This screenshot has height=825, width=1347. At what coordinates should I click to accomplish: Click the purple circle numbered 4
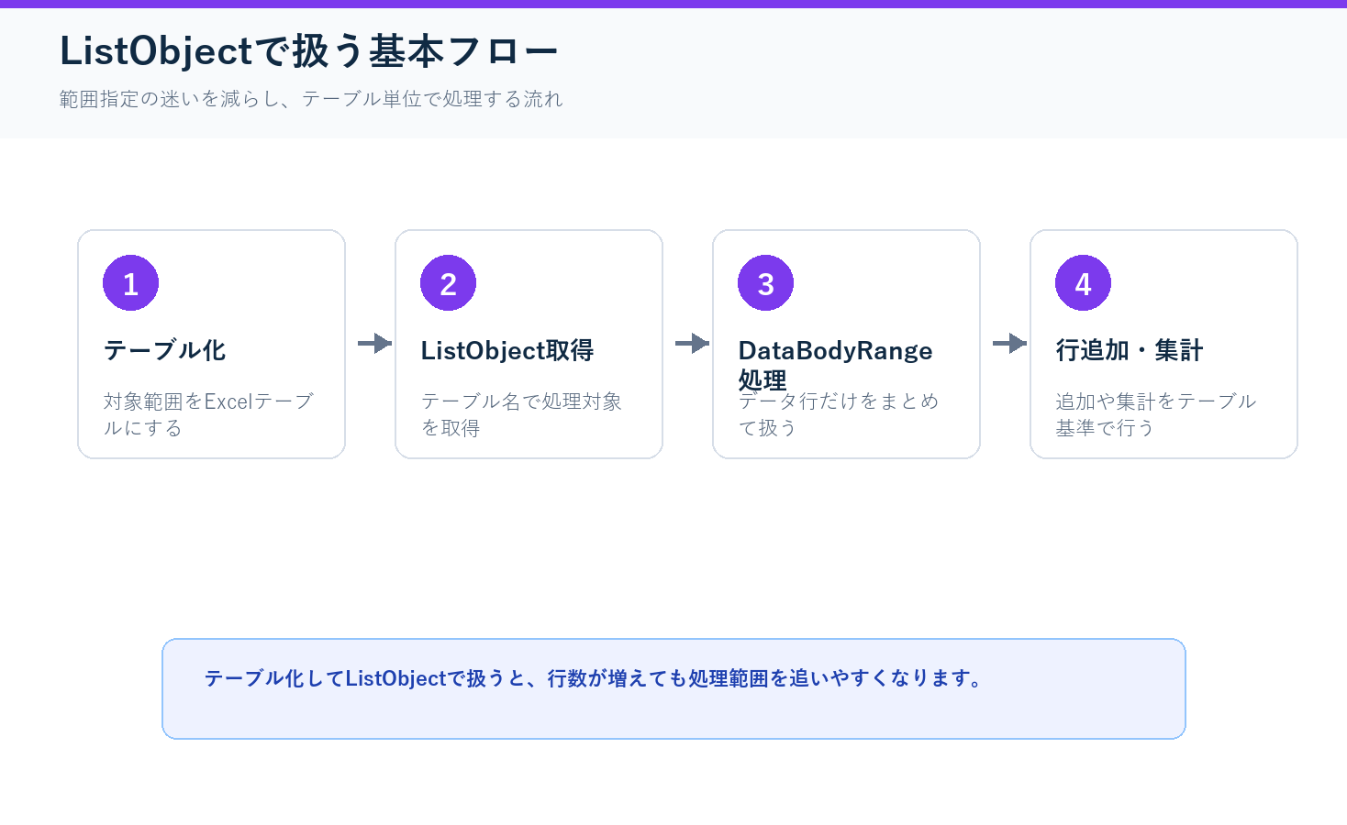[1083, 283]
